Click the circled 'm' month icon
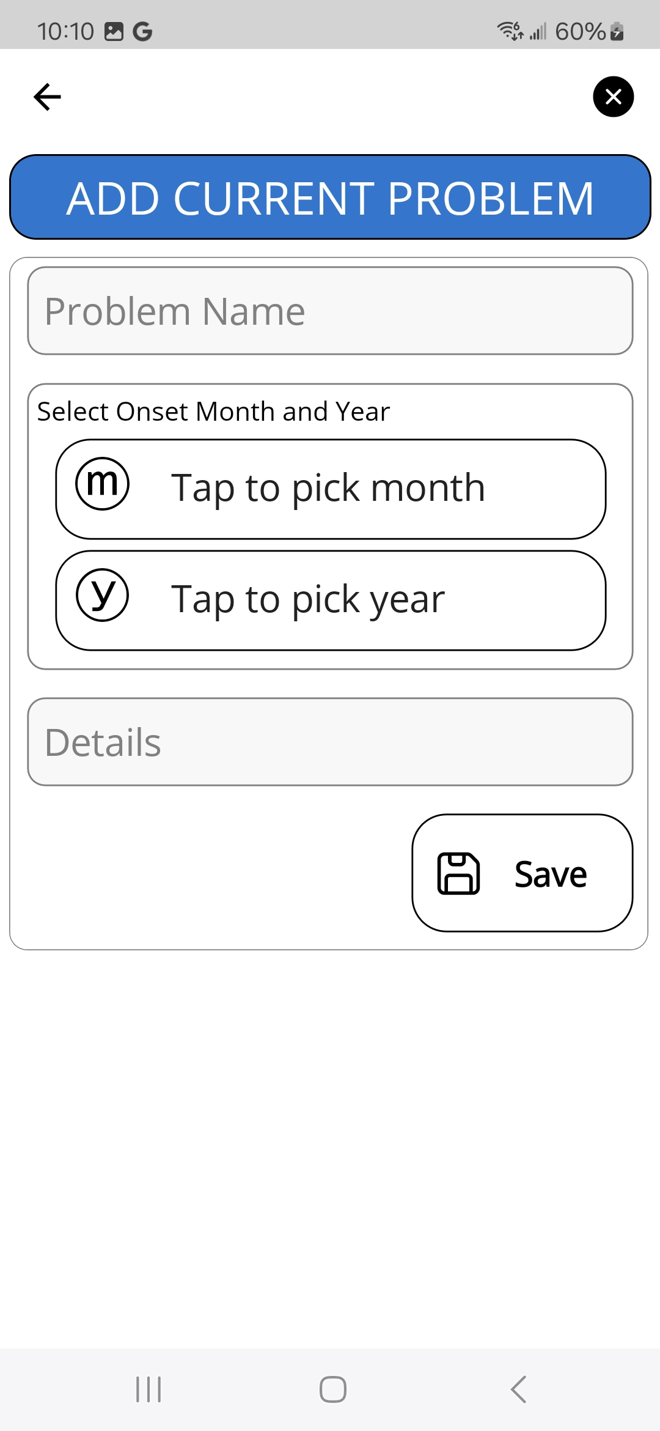 pyautogui.click(x=102, y=484)
